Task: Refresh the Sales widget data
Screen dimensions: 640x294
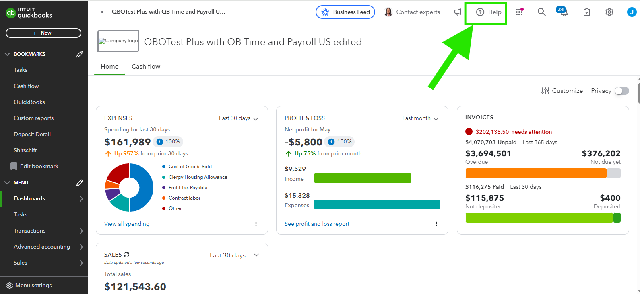Action: [126, 255]
